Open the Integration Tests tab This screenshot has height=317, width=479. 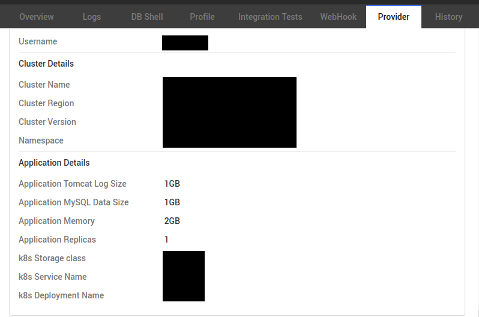[x=270, y=17]
